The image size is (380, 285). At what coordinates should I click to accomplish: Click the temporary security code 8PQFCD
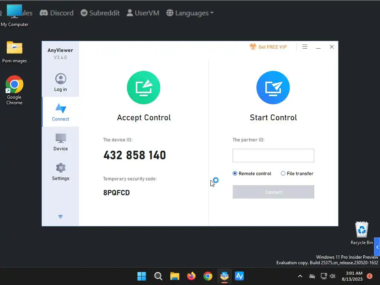117,193
